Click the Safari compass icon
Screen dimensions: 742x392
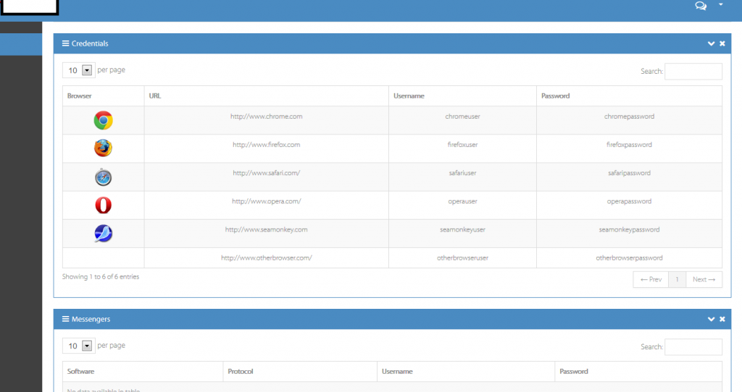[x=103, y=177]
